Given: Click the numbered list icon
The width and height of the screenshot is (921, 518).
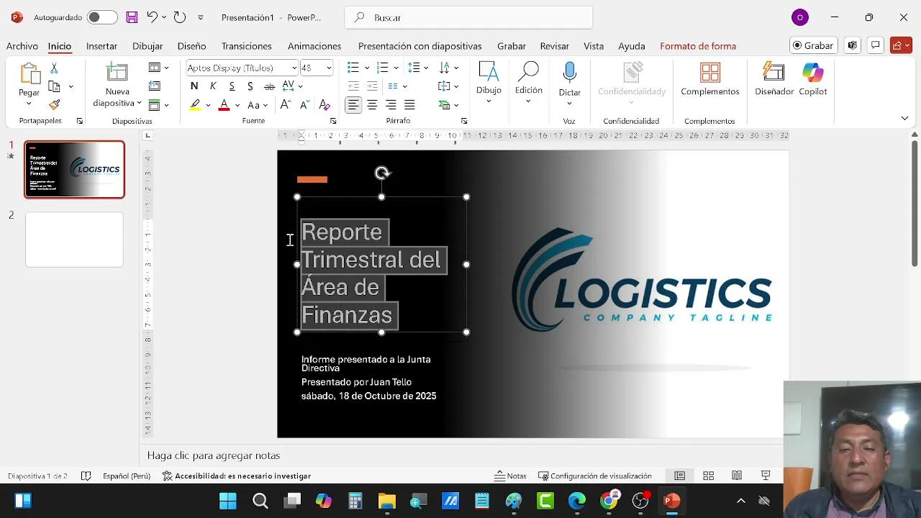Looking at the screenshot, I should (x=383, y=68).
